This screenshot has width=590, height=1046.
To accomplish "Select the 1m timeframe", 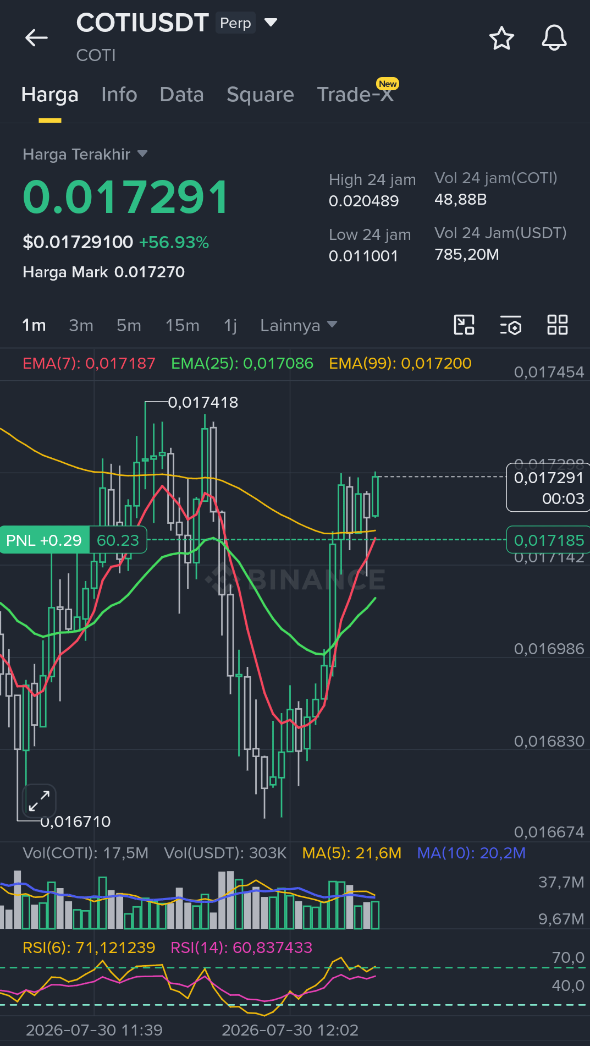I will (34, 325).
